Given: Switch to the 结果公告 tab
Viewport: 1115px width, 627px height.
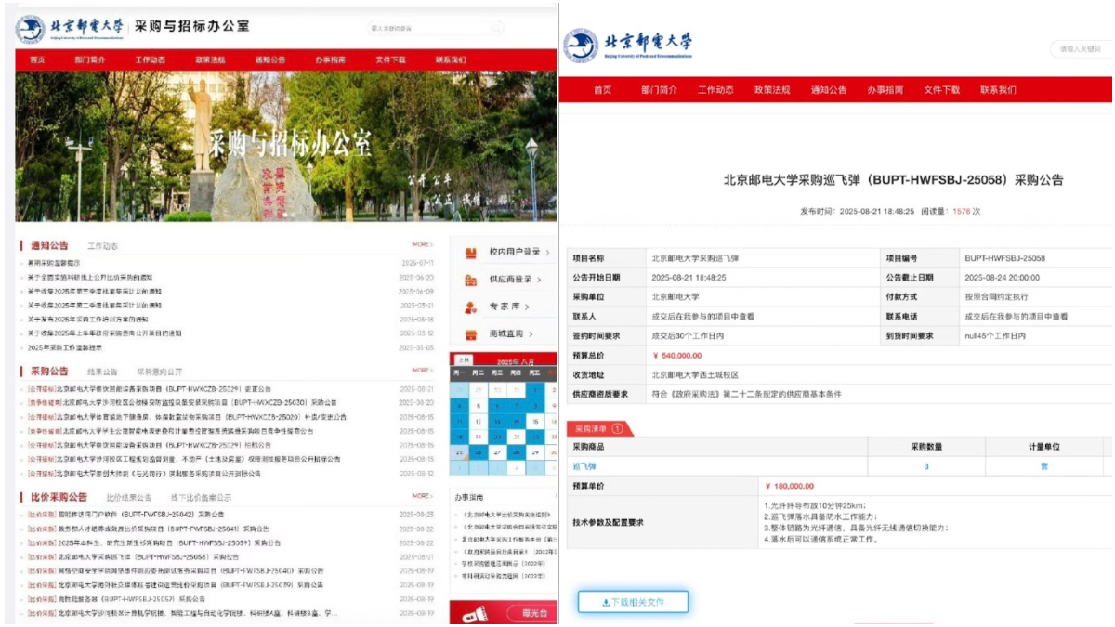Looking at the screenshot, I should 102,372.
